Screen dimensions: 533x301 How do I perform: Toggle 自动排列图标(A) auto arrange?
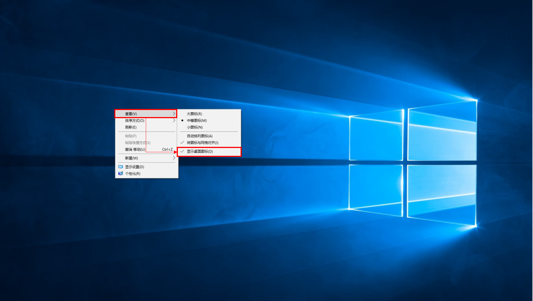(209, 136)
